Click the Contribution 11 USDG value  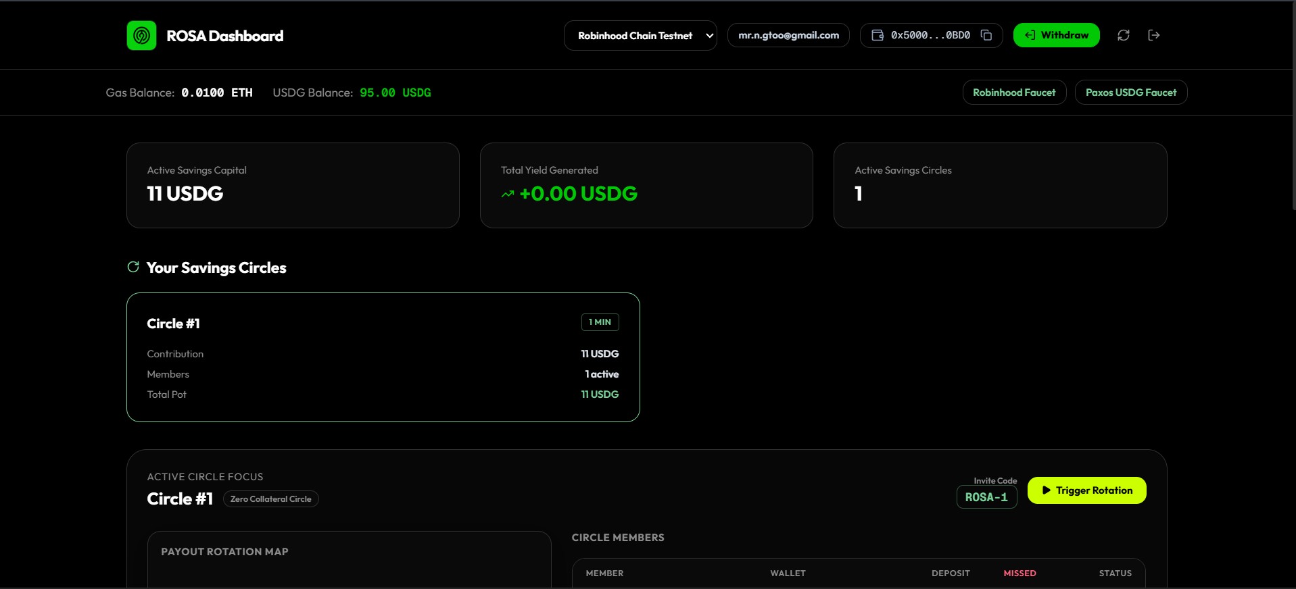(x=600, y=354)
